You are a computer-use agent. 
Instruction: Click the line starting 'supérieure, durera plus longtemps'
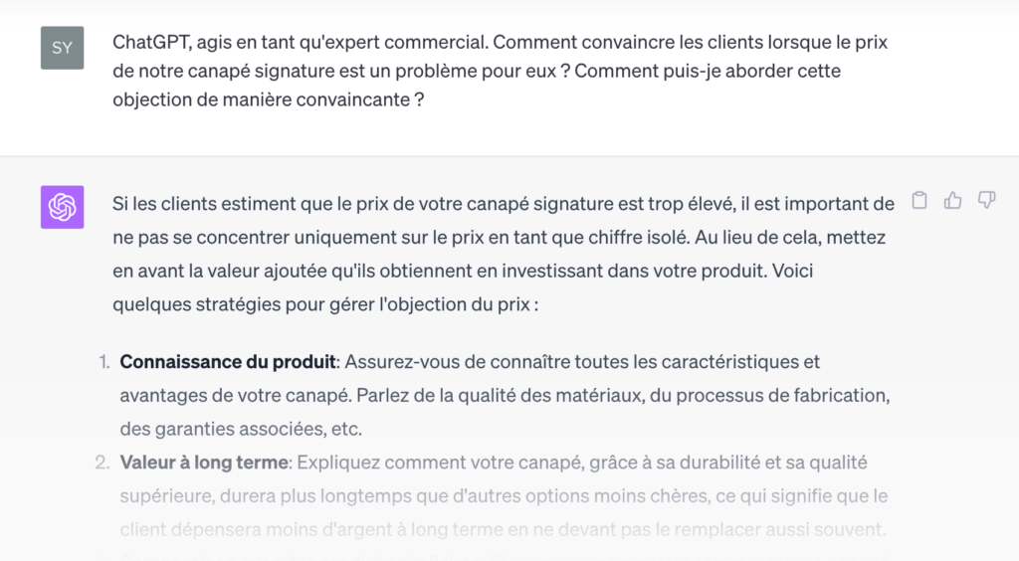pos(504,496)
